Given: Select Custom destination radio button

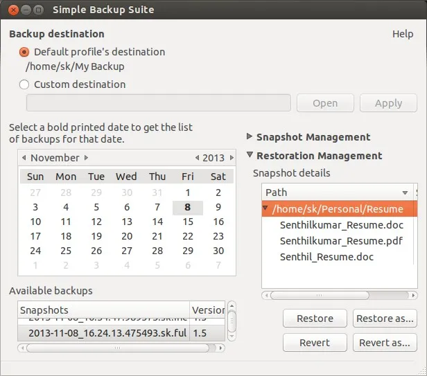Looking at the screenshot, I should (x=25, y=84).
